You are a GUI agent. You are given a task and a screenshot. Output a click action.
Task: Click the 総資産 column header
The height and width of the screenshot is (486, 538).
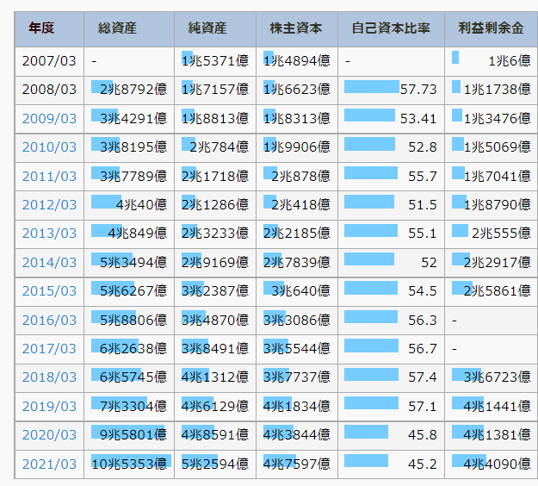click(x=129, y=29)
